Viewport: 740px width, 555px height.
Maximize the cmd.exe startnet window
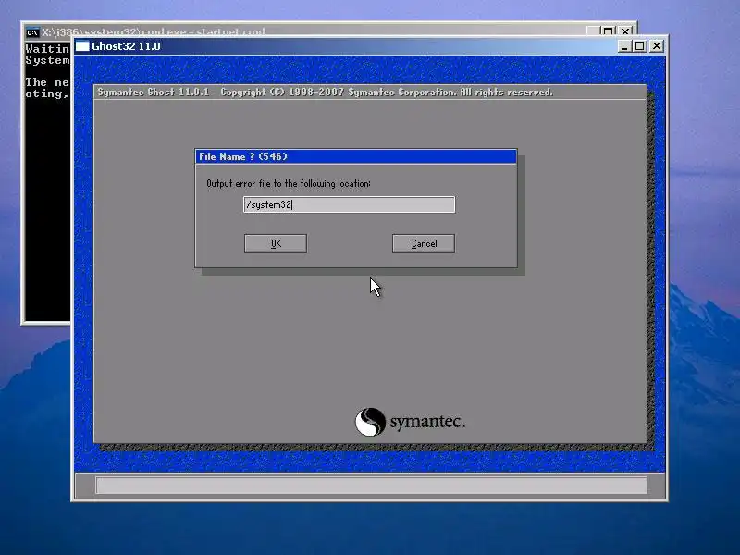(x=608, y=31)
